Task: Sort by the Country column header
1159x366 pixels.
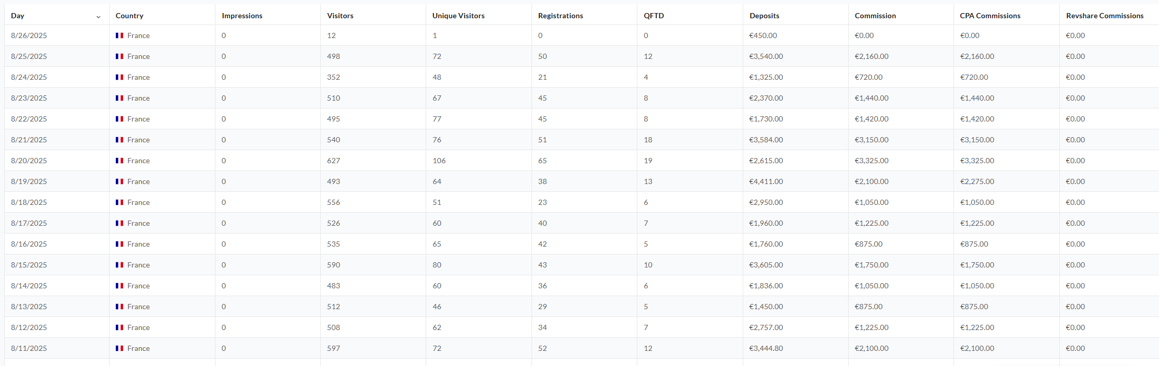Action: point(129,16)
